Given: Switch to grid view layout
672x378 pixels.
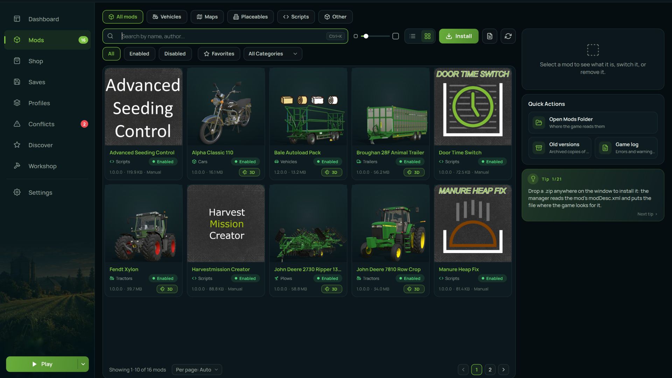Looking at the screenshot, I should coord(427,36).
